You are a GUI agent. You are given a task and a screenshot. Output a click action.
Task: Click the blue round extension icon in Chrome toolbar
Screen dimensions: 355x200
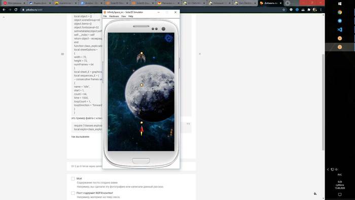point(297,10)
